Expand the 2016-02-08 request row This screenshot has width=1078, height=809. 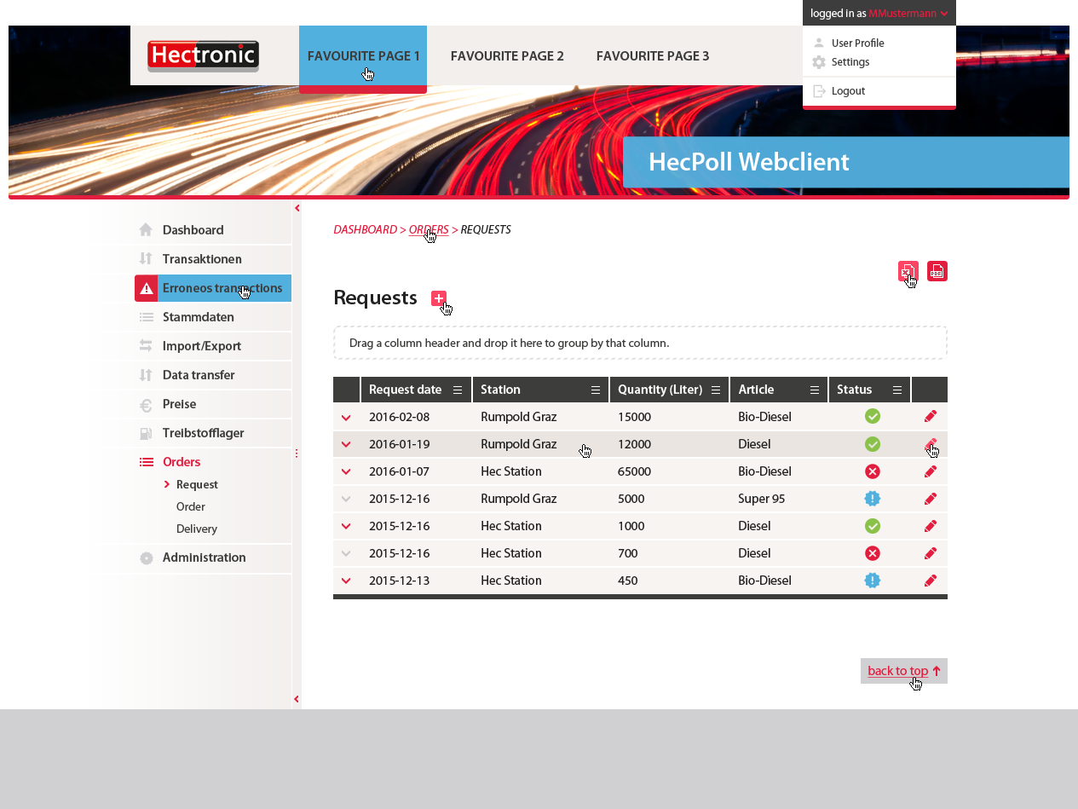pyautogui.click(x=346, y=418)
